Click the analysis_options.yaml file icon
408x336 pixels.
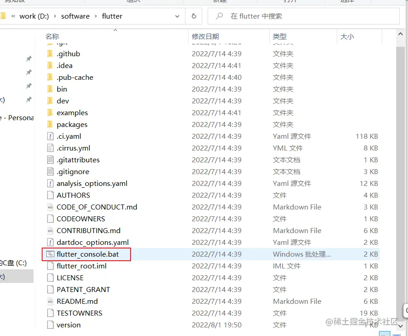click(x=50, y=183)
